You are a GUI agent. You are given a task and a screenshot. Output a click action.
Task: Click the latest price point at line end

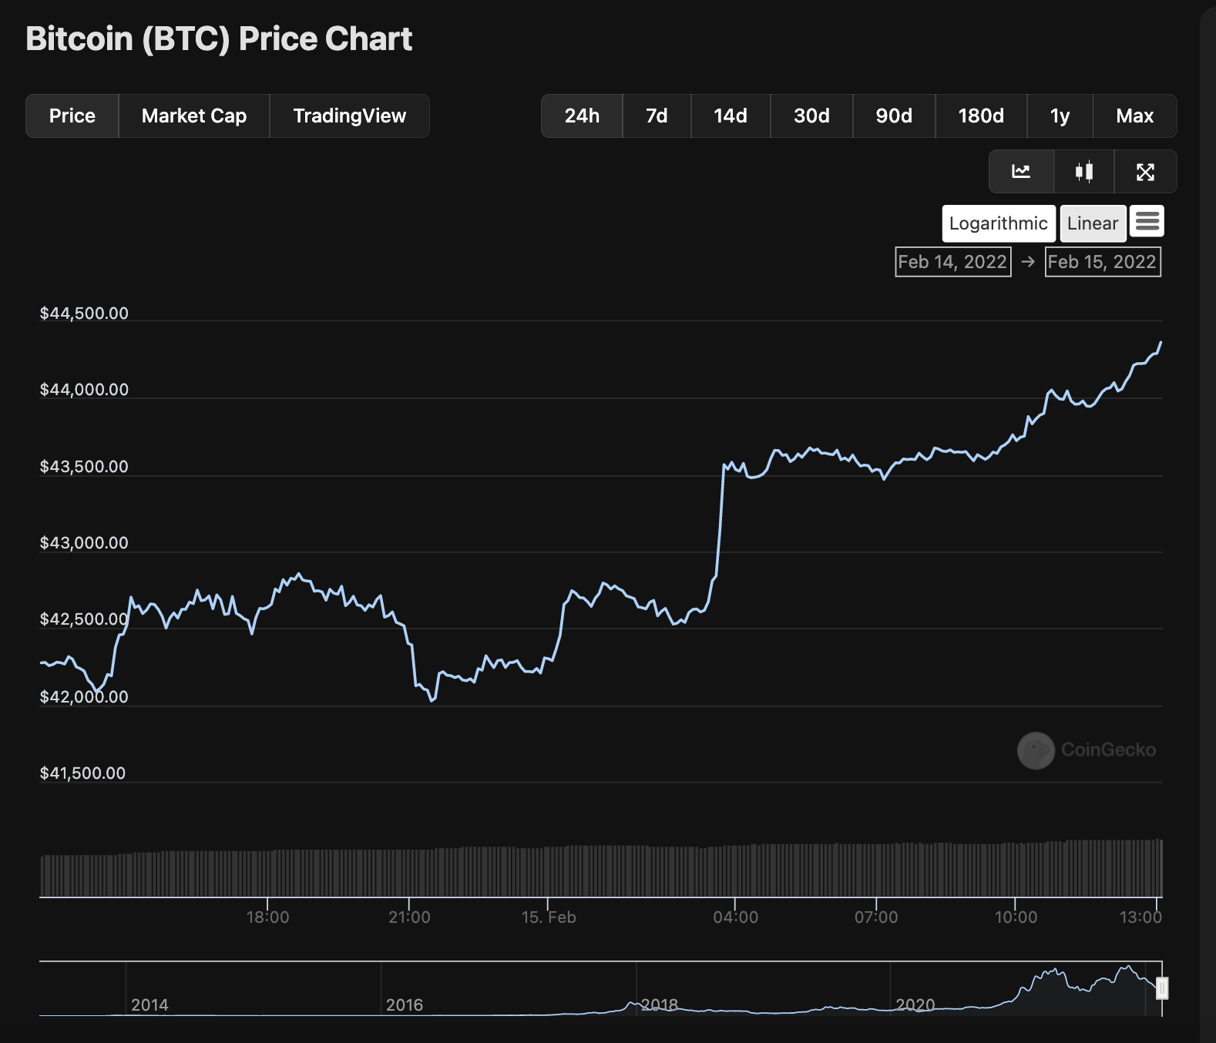(x=1161, y=342)
